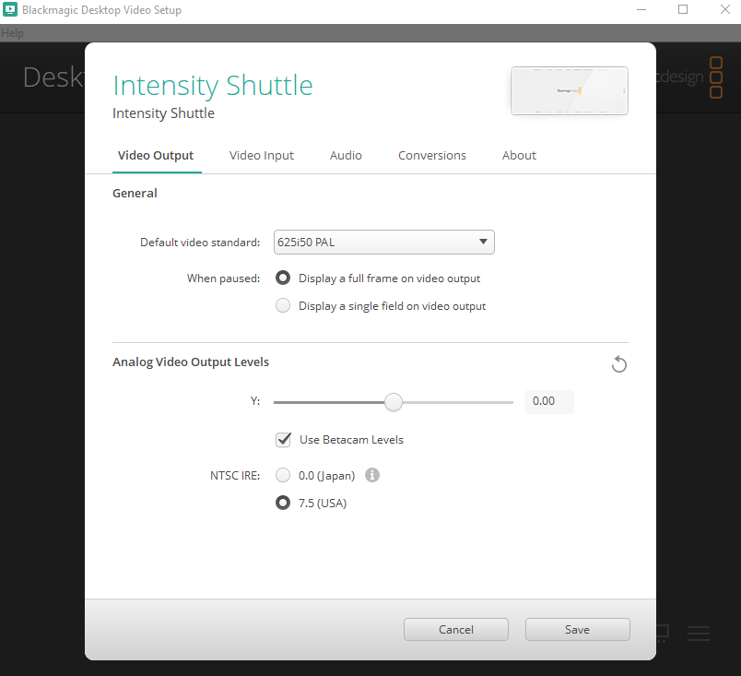Viewport: 741px width, 676px height.
Task: Click the Y level slider handle
Action: [394, 402]
